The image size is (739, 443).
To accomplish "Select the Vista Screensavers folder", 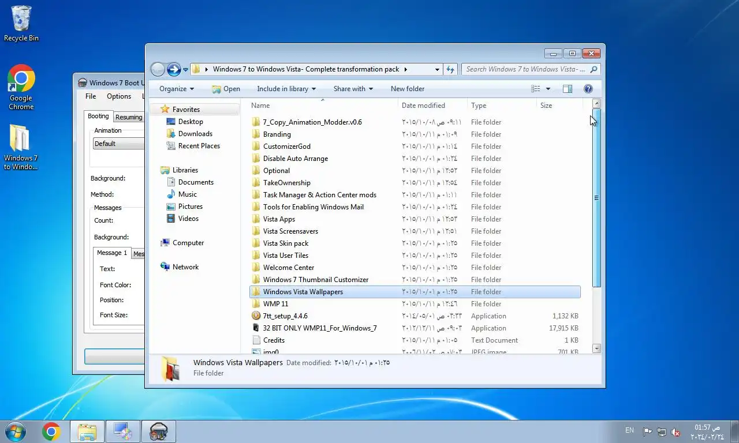I will click(x=415, y=231).
